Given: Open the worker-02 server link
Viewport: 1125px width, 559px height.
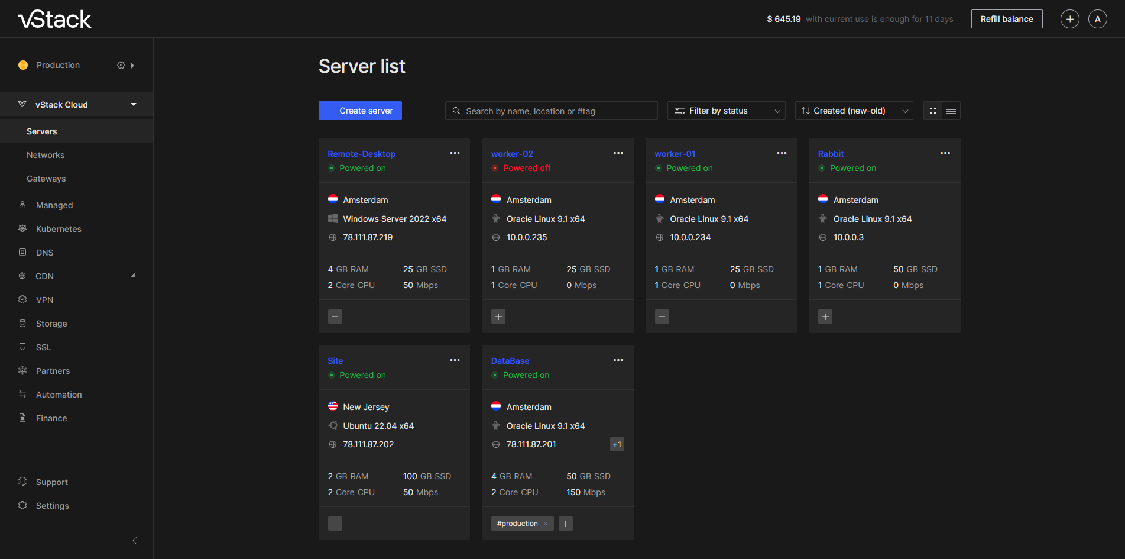Looking at the screenshot, I should 512,154.
